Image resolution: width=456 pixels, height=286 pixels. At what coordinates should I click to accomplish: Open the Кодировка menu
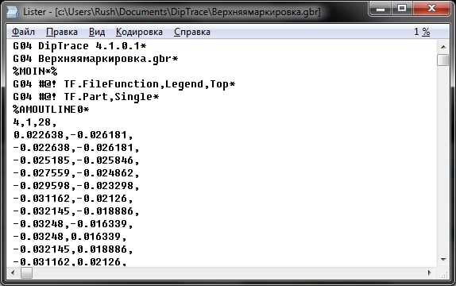[x=139, y=32]
